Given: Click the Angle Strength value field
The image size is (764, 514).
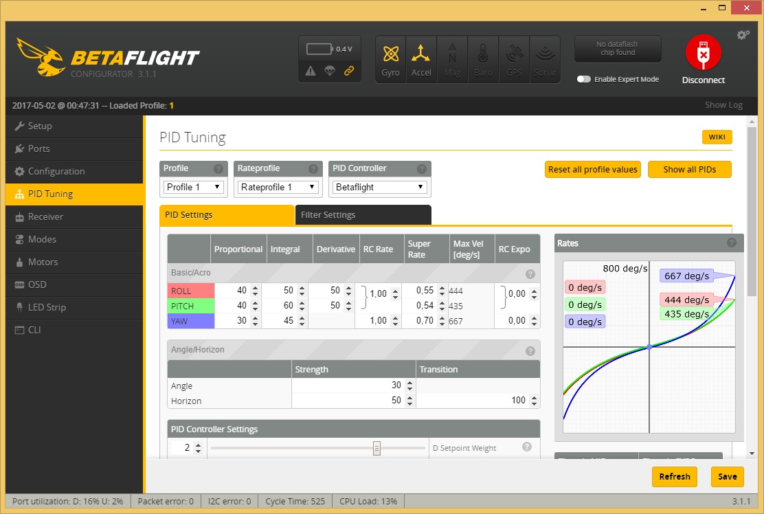Looking at the screenshot, I should point(353,385).
